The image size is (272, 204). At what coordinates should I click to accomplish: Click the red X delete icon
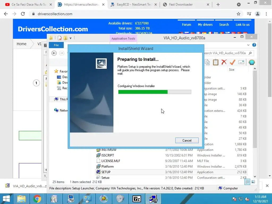pyautogui.click(x=224, y=62)
